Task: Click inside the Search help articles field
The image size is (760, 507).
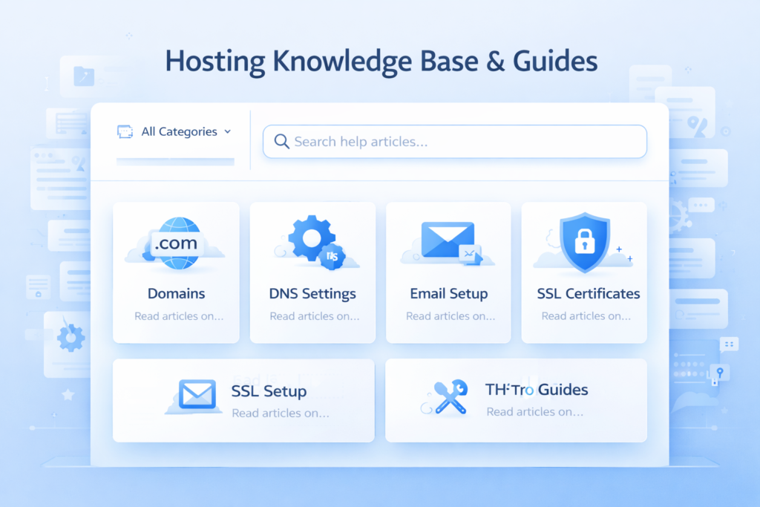Action: [454, 141]
